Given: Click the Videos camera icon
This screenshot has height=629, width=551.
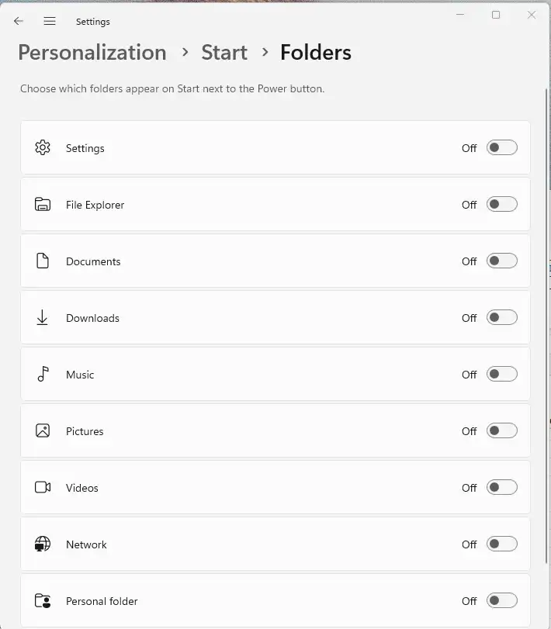Looking at the screenshot, I should coord(43,488).
